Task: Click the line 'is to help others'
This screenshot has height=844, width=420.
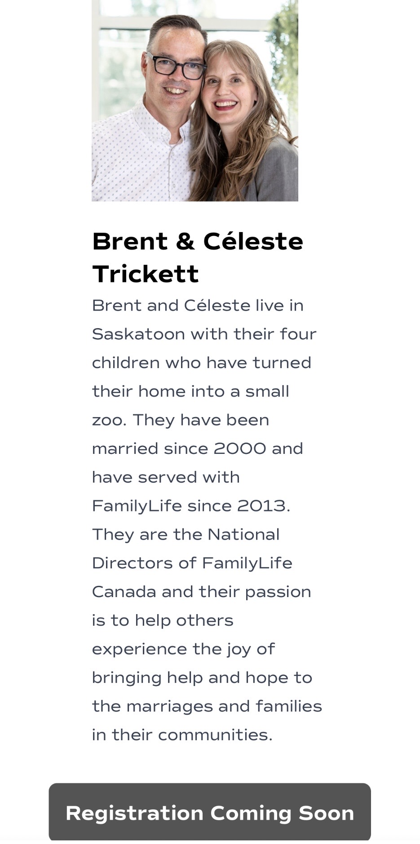Action: click(x=163, y=620)
